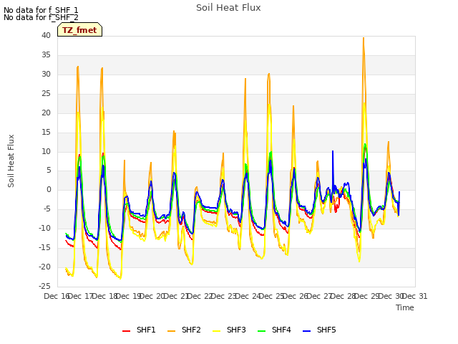Viewport: 458px width, 344px height.
Task: Click the y-axis tick label 40
Action: pos(46,36)
